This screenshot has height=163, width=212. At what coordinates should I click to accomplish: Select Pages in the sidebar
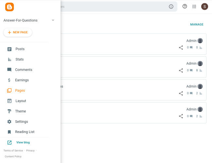20,91
